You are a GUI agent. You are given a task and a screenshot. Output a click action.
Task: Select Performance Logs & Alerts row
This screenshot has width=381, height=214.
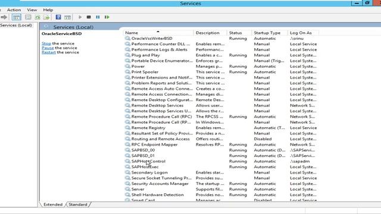point(221,49)
